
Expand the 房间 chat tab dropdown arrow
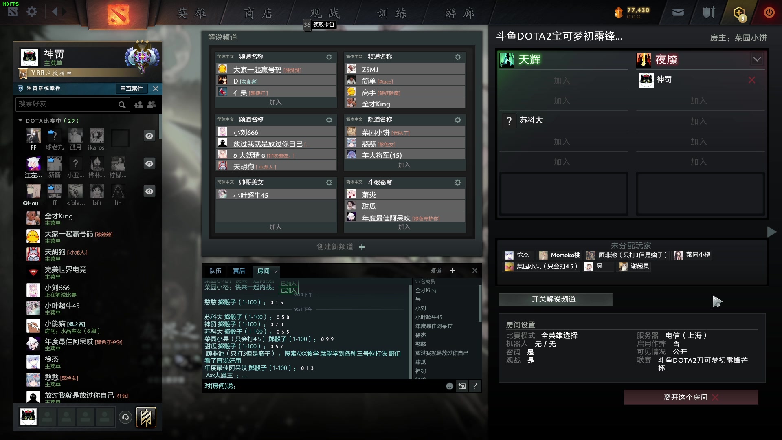tap(276, 271)
